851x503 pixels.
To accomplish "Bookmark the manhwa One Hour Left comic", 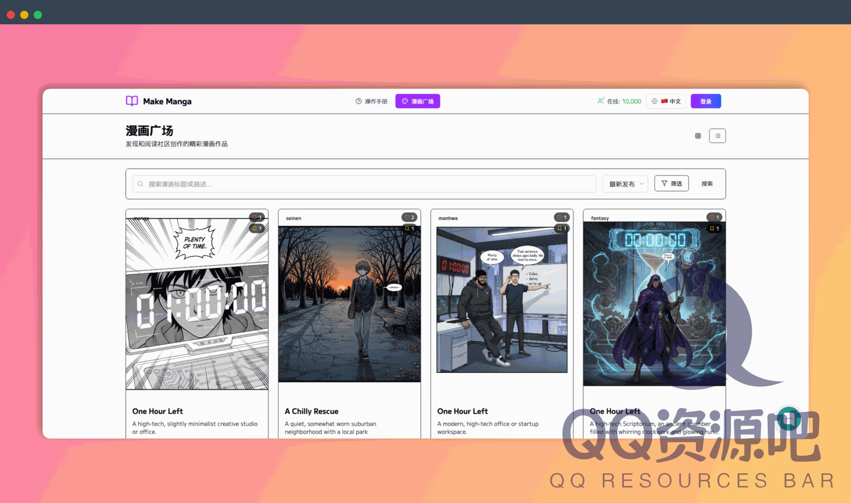I will click(562, 229).
